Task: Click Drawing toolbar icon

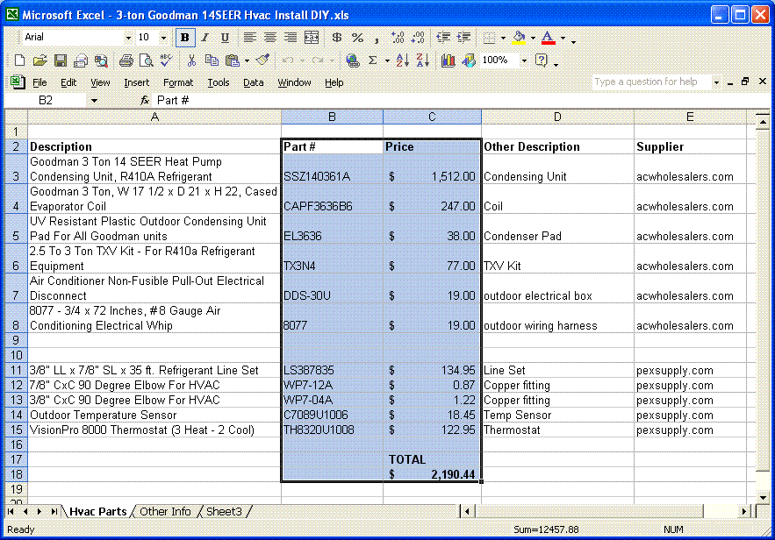Action: click(468, 60)
